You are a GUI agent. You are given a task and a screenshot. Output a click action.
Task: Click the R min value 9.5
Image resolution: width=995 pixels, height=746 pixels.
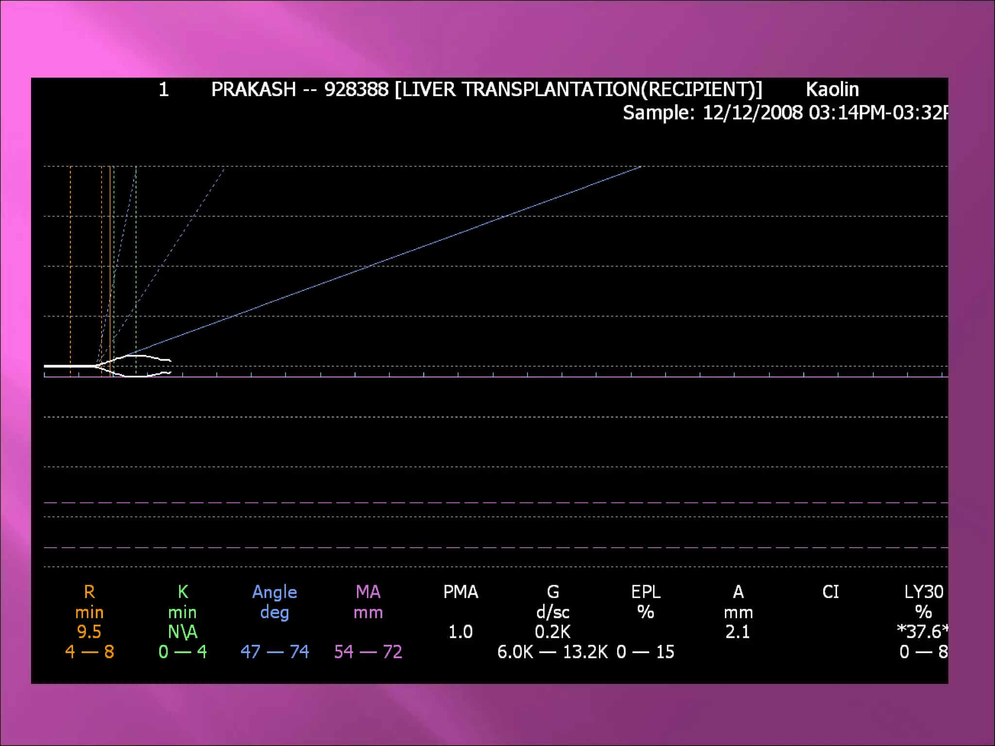pyautogui.click(x=89, y=632)
